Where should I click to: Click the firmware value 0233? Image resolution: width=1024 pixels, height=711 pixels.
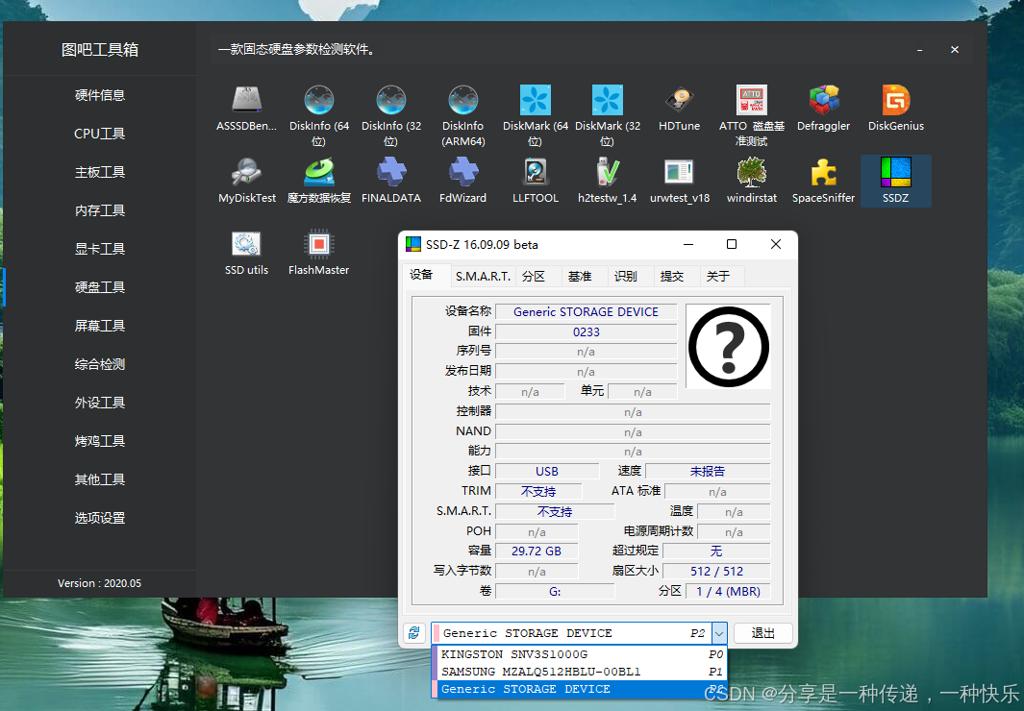pyautogui.click(x=586, y=332)
